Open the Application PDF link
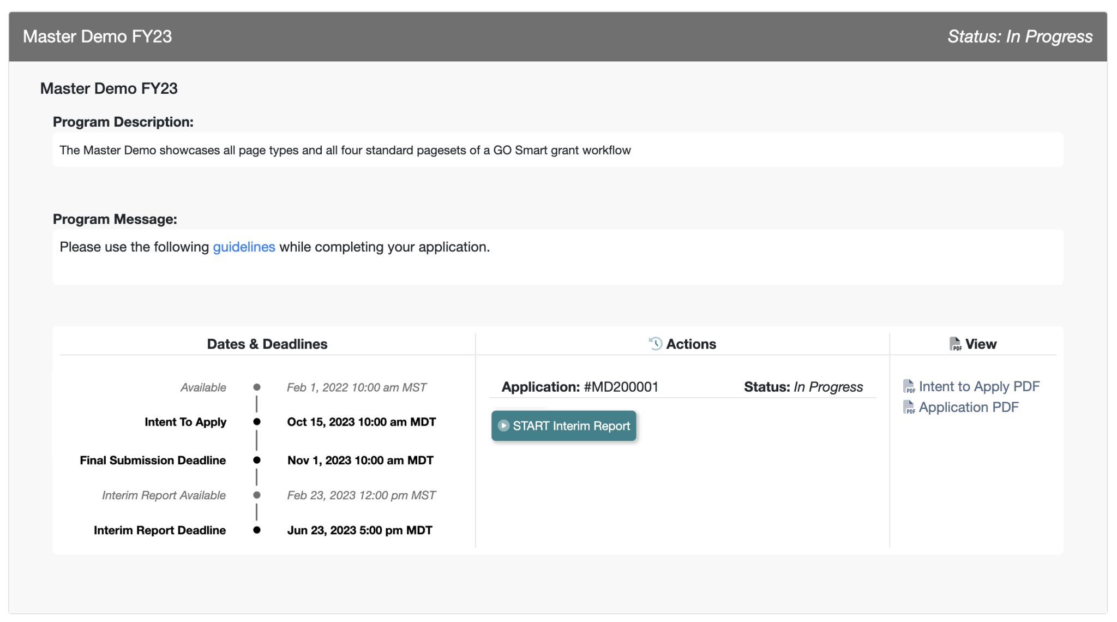The width and height of the screenshot is (1117, 622). click(x=969, y=408)
